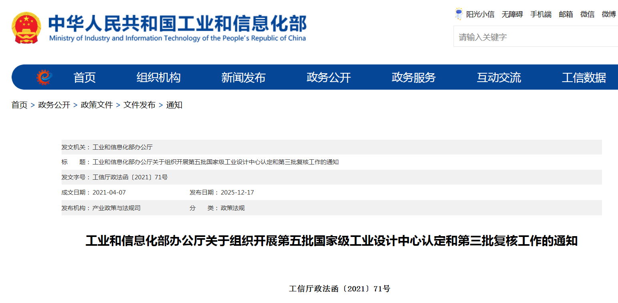Open the 工信数据 menu
Screen dimensions: 618x303
(584, 77)
